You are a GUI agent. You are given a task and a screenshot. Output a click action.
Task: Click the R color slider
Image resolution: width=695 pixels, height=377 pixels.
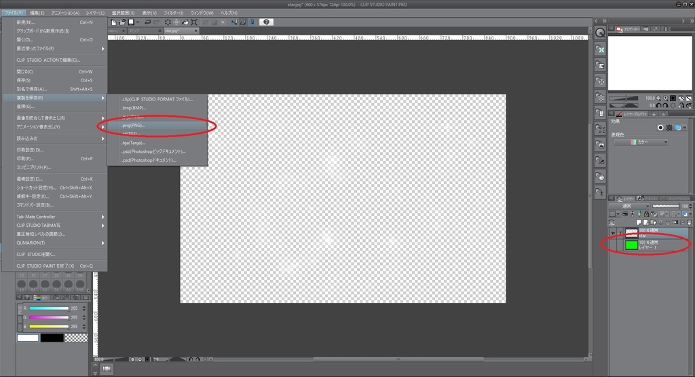point(49,308)
